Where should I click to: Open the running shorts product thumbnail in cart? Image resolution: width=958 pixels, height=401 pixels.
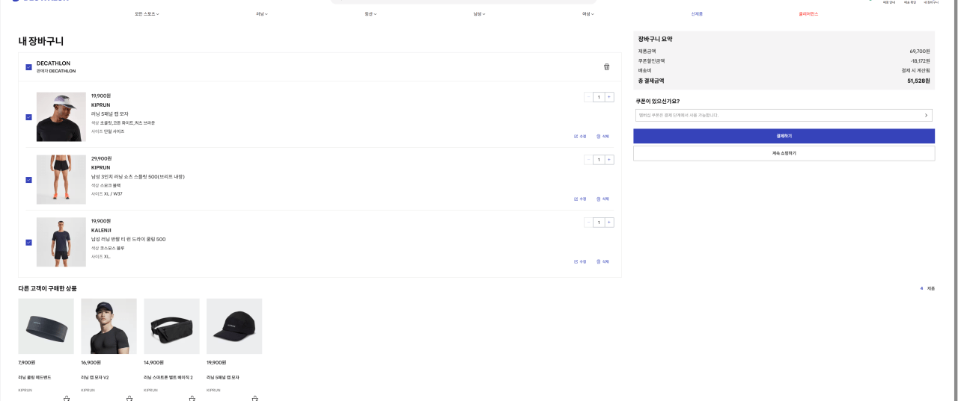coord(61,180)
